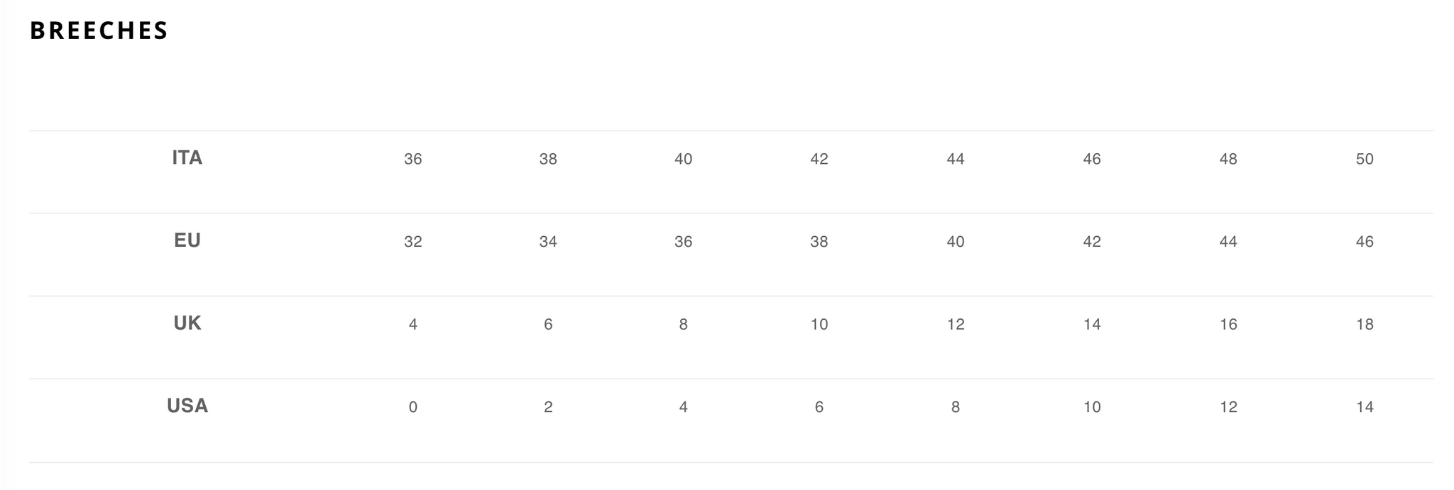Select size 0 in the USA row
The width and height of the screenshot is (1454, 490).
point(412,407)
